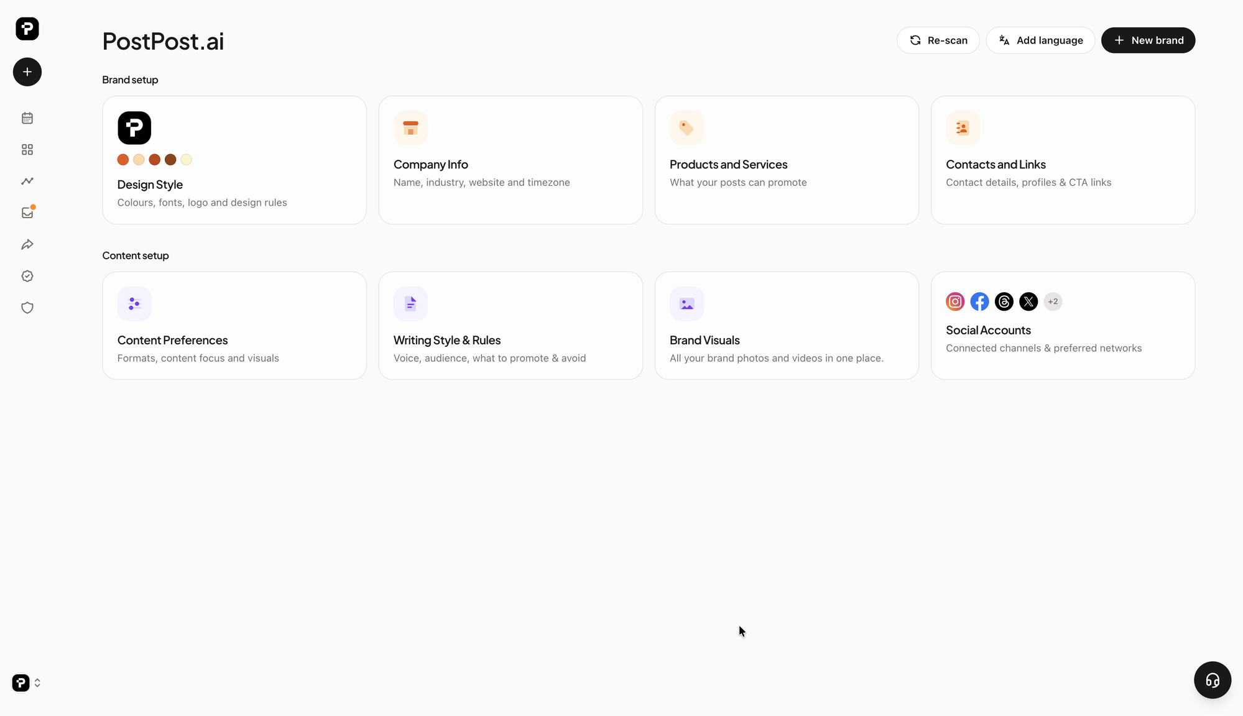Open the analytics line-chart icon
Image resolution: width=1243 pixels, height=716 pixels.
[27, 181]
